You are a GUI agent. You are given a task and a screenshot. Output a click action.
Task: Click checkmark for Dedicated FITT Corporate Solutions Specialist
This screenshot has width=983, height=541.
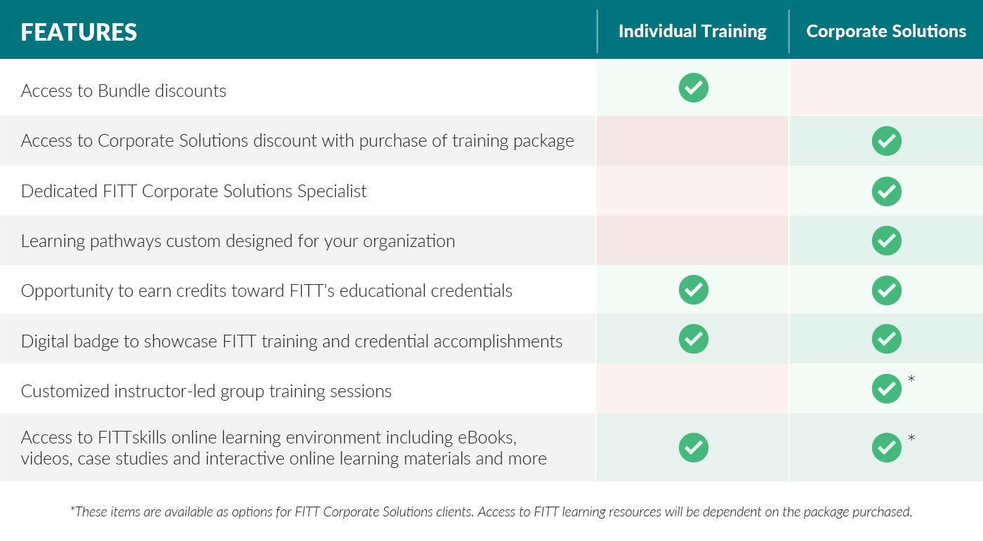coord(887,191)
